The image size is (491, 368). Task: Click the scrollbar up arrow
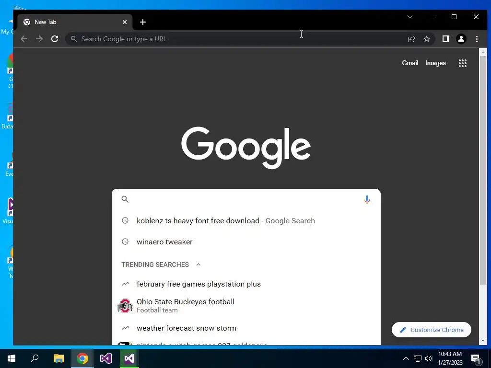coord(482,52)
